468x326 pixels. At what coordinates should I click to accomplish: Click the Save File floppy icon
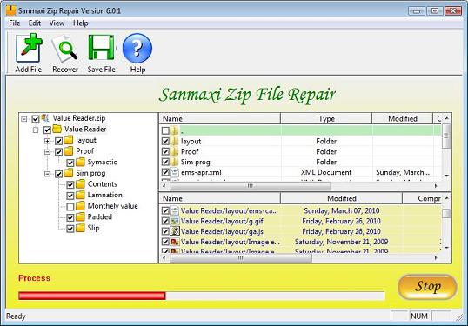coord(101,48)
